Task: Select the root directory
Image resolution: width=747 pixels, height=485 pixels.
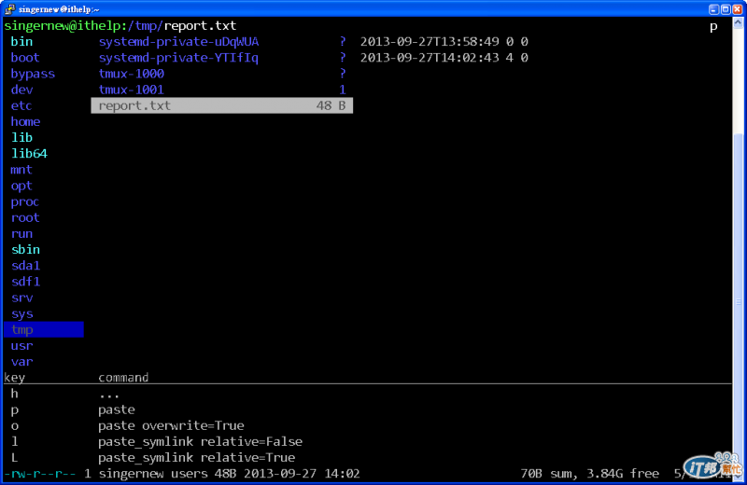Action: tap(25, 217)
